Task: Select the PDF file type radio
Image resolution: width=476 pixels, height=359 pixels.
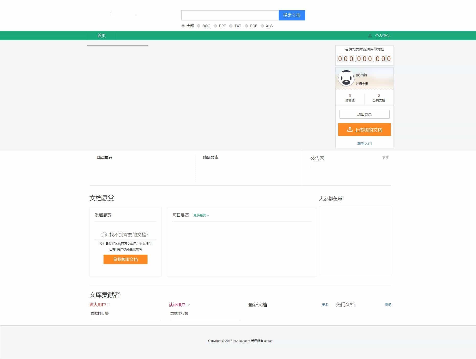Action: click(246, 26)
